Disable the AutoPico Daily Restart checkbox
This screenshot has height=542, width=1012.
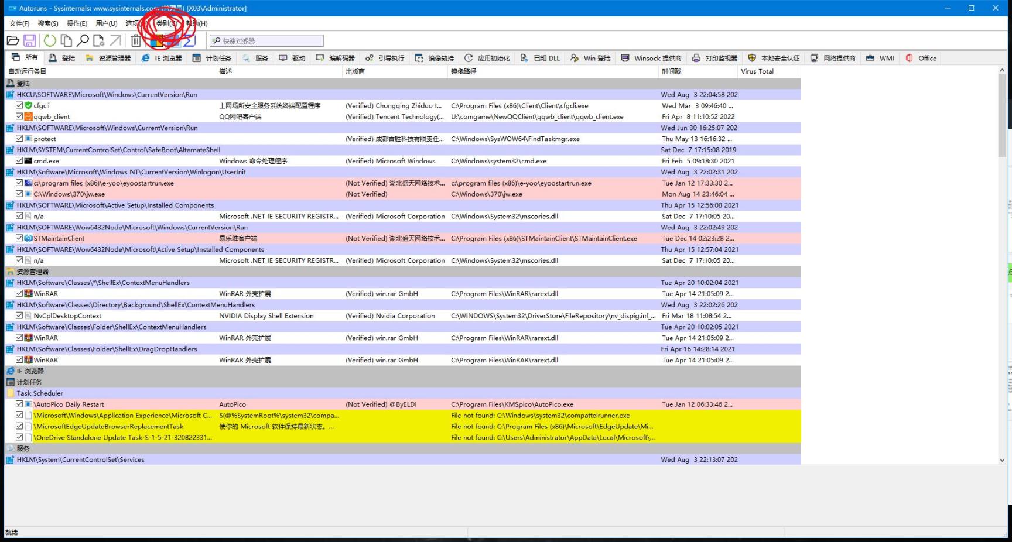pyautogui.click(x=19, y=404)
